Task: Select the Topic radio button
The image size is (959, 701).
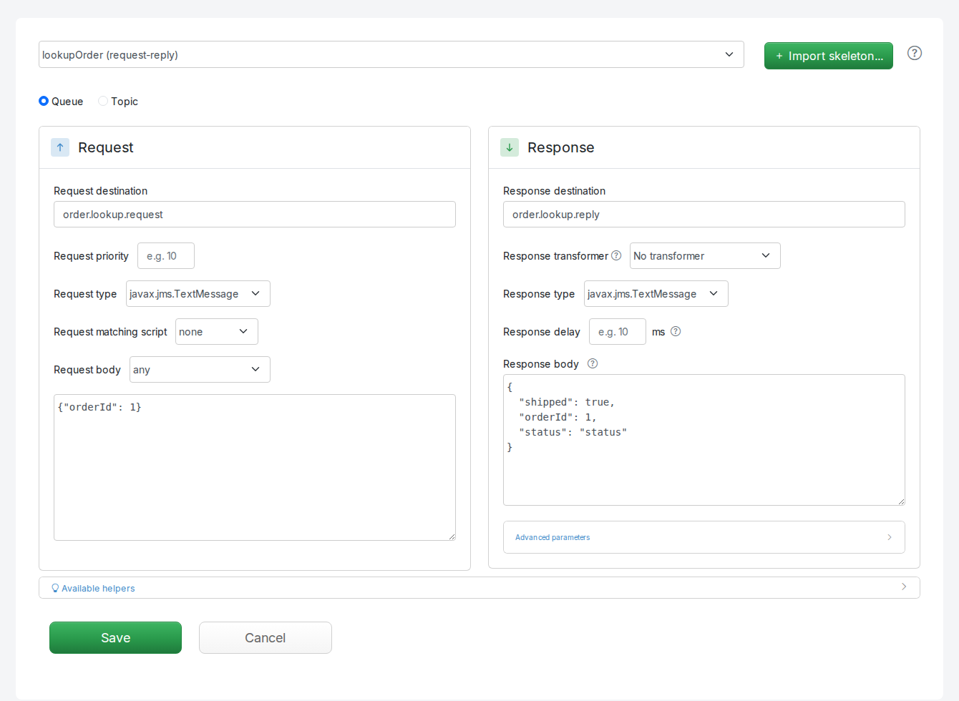Action: click(103, 101)
